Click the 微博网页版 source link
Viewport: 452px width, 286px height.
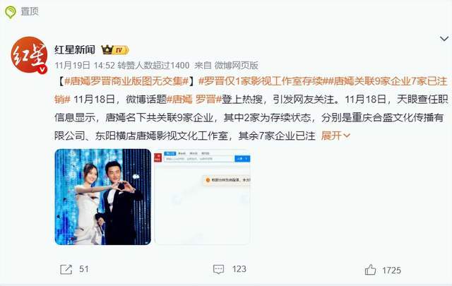click(236, 66)
